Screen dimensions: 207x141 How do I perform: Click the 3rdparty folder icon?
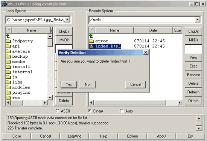[8, 41]
